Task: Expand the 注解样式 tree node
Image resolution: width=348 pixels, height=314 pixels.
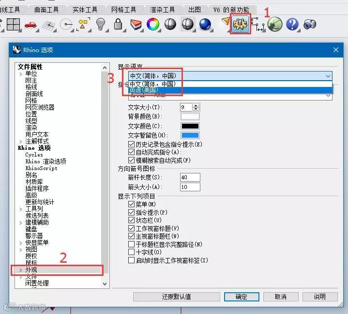Action: [21, 142]
